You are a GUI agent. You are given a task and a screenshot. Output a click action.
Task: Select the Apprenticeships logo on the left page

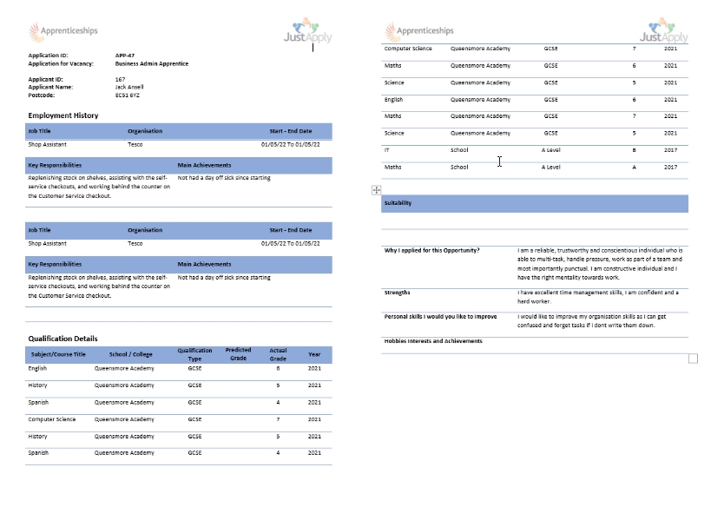(63, 32)
